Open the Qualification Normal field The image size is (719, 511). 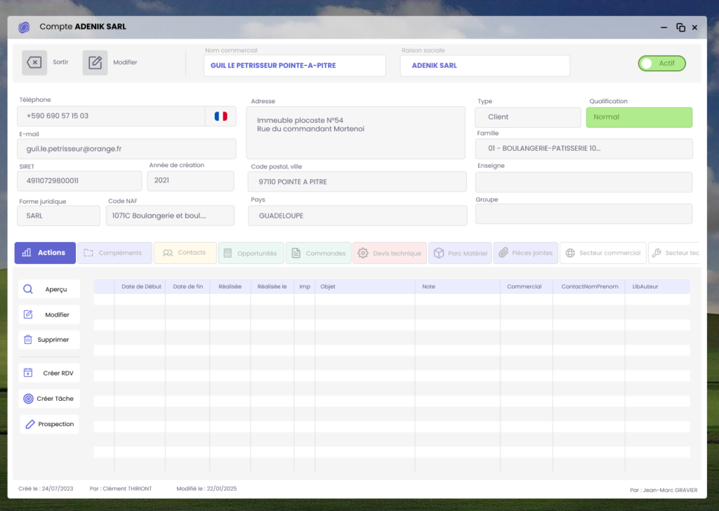639,117
